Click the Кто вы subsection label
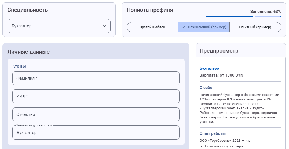289x149 pixels. (19, 66)
